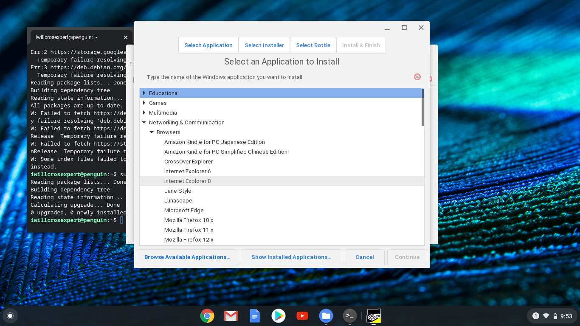The image size is (580, 326).
Task: Switch to the Select Installer tab
Action: (264, 45)
